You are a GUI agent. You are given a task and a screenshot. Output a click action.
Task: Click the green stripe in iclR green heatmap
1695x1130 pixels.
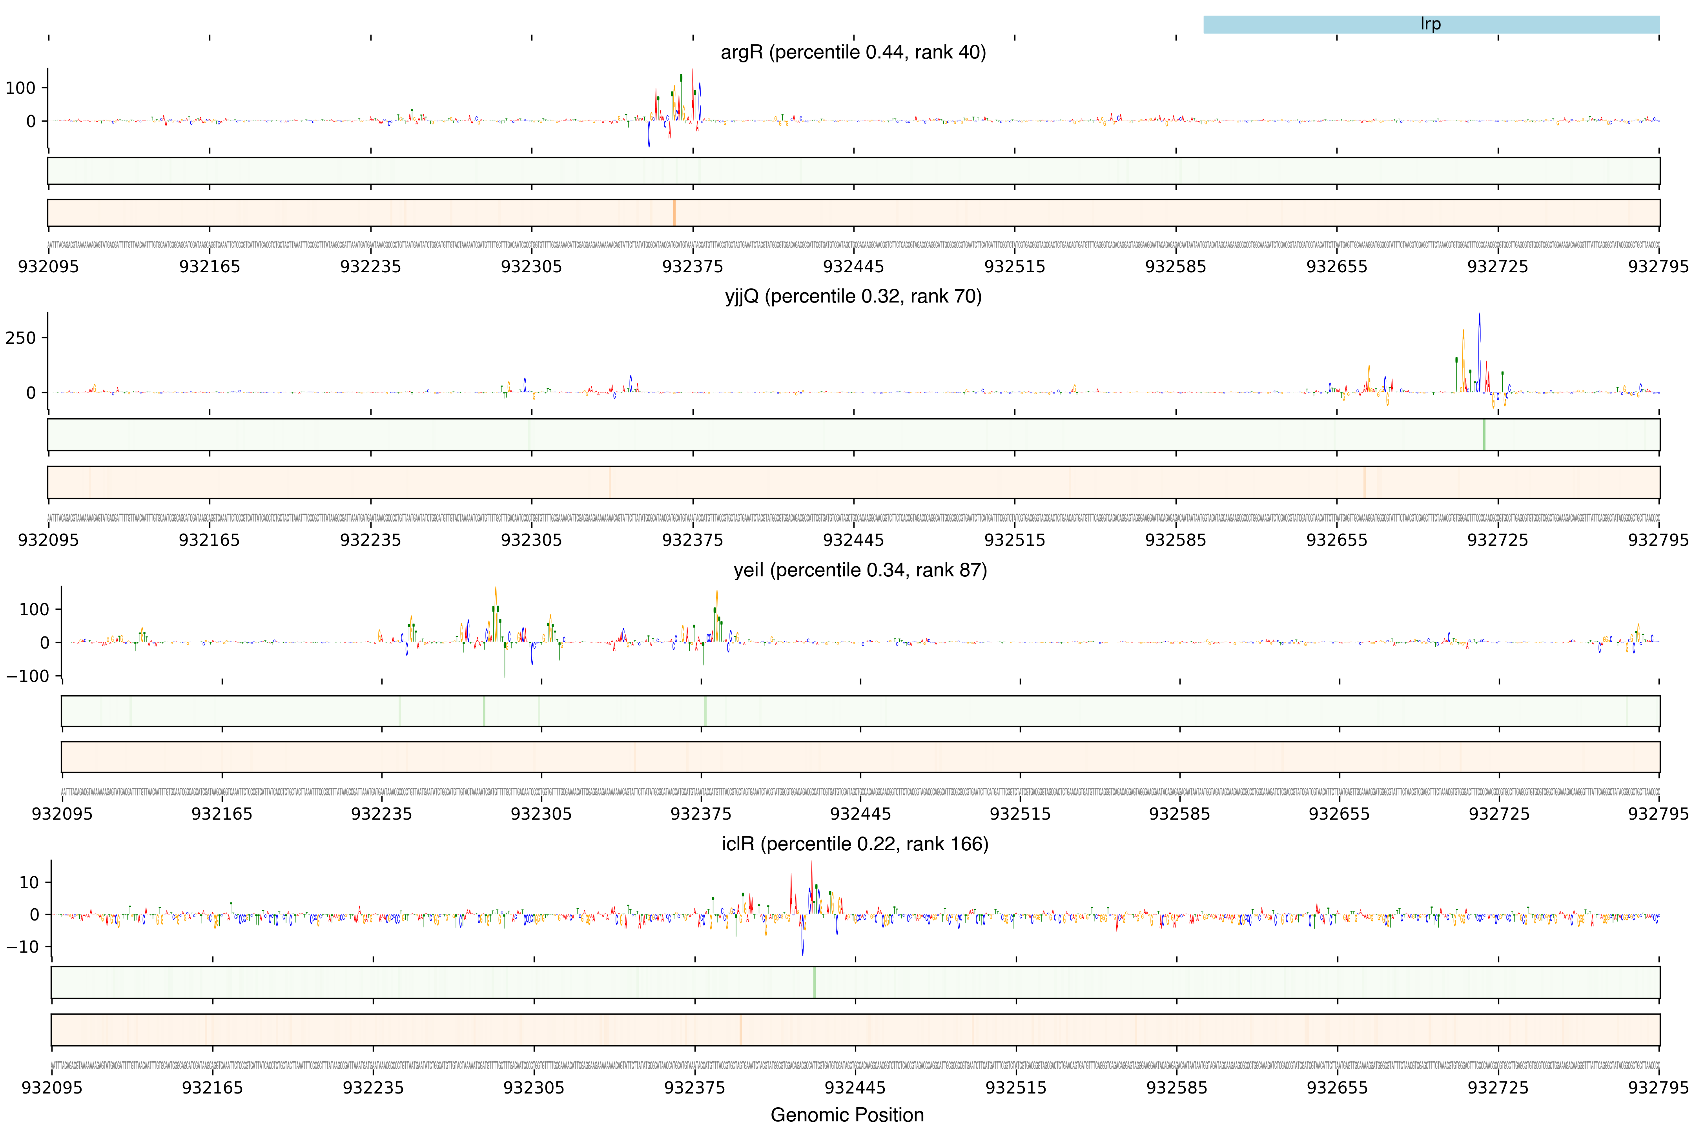(815, 982)
